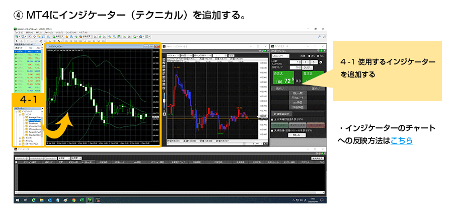Toggle the 自動売買 auto trading toolbar button
This screenshot has width=453, height=215.
pos(85,37)
